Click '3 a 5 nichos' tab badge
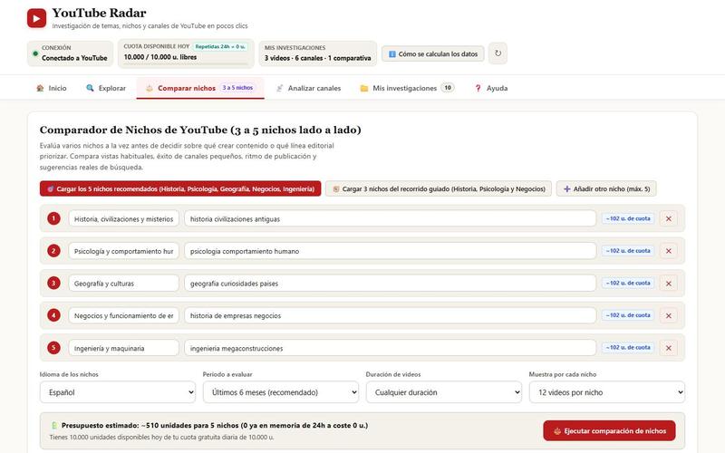Viewport: 725px width, 453px height. click(237, 87)
